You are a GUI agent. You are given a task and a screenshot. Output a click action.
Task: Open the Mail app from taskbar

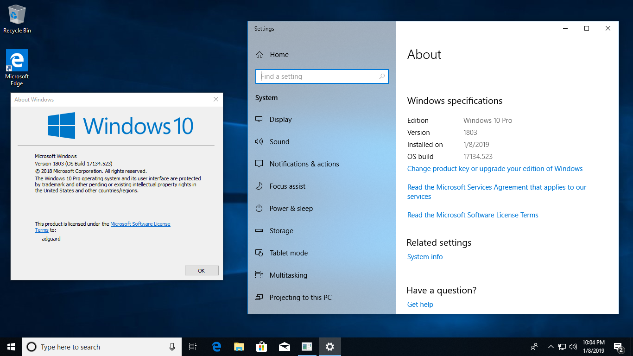click(284, 347)
